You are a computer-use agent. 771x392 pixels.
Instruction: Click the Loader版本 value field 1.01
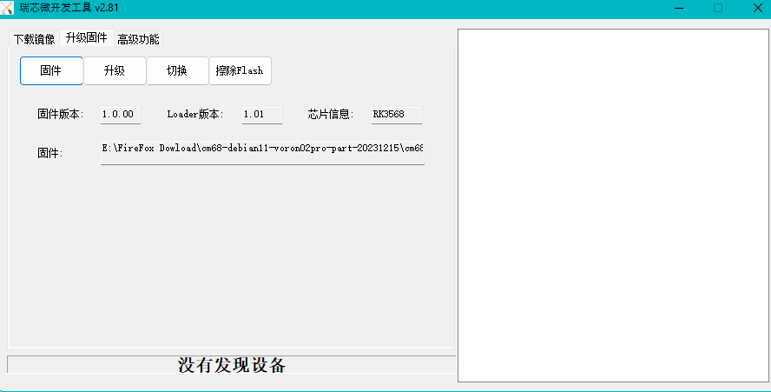point(262,115)
